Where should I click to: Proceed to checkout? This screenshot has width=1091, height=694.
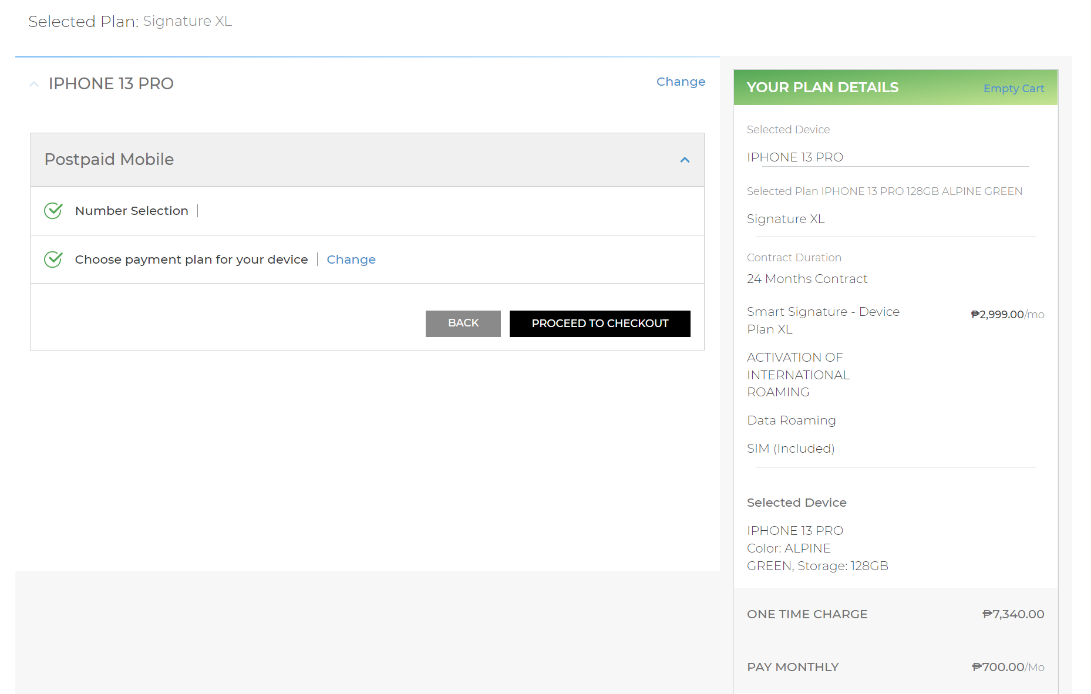point(600,324)
